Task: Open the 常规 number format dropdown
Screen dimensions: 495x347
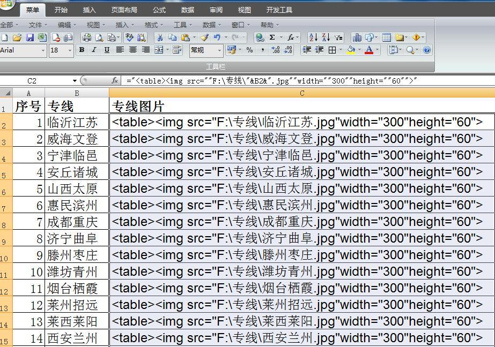Action: pos(219,50)
